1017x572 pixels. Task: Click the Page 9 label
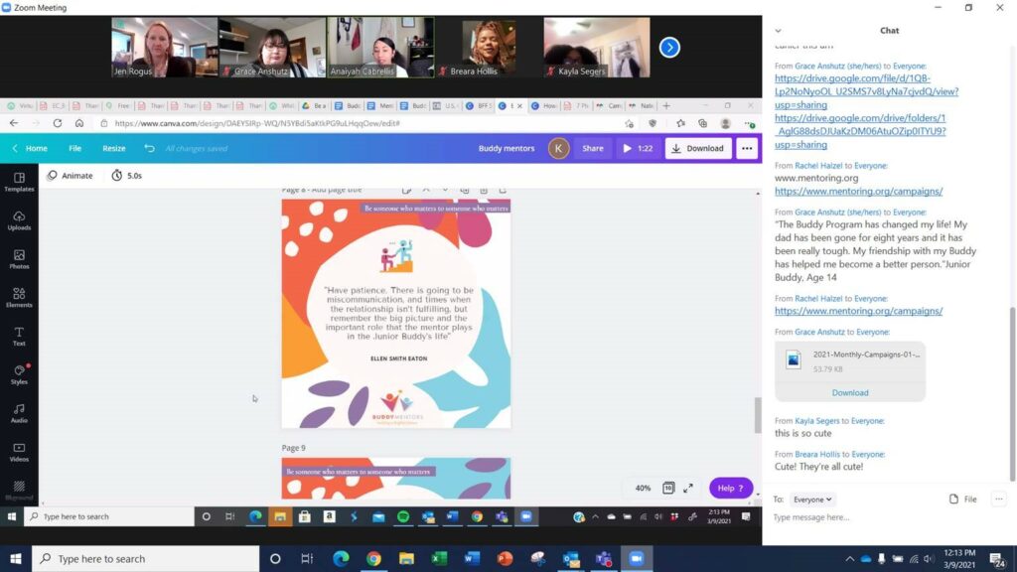click(x=293, y=448)
